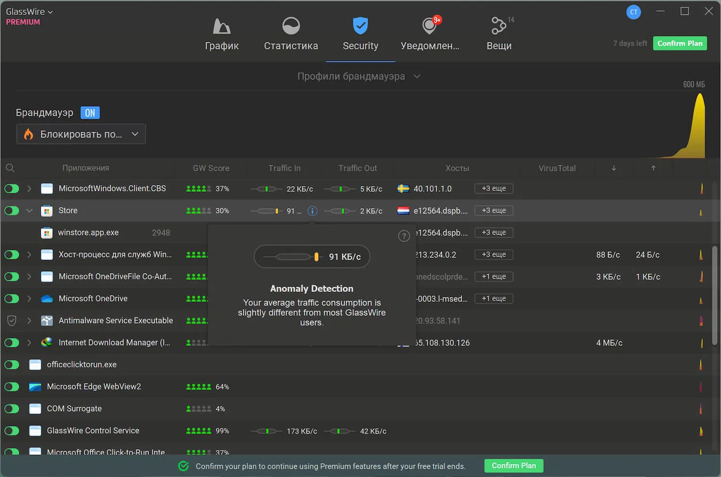The width and height of the screenshot is (721, 477).
Task: Sort by the Traffic Out column
Action: pos(358,168)
